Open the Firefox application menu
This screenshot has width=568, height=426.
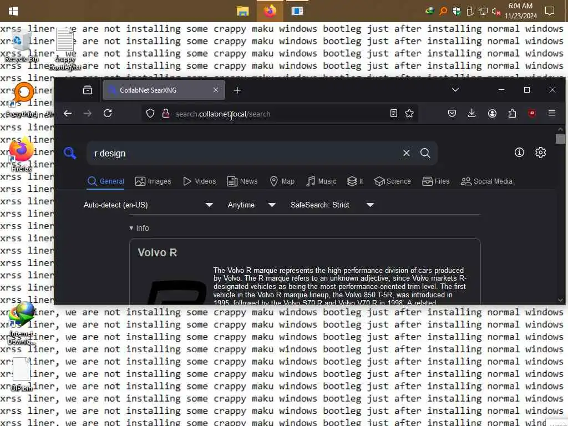pos(552,113)
